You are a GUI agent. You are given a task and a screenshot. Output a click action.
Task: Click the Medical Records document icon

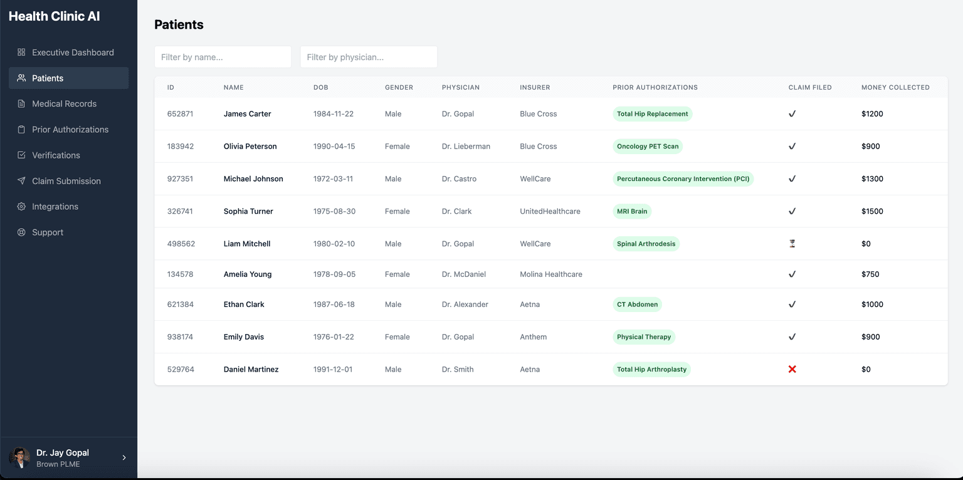pos(21,103)
